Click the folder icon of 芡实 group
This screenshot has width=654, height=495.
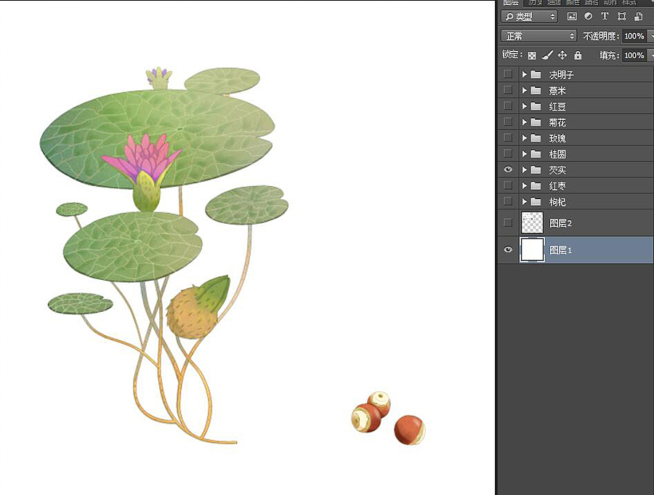pos(536,169)
